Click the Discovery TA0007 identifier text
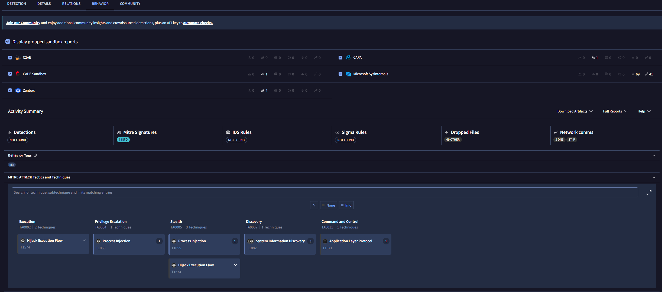The width and height of the screenshot is (662, 292). [x=252, y=227]
